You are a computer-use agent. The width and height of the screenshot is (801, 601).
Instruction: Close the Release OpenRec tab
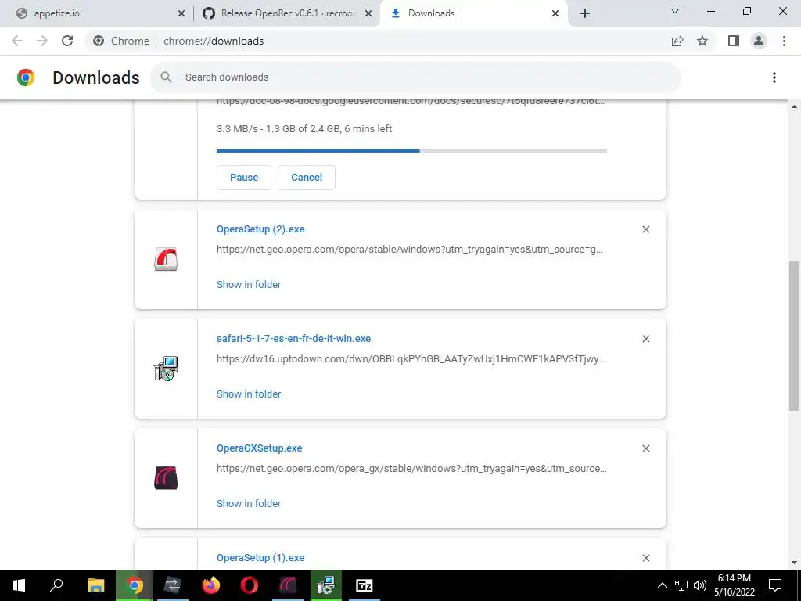coord(368,13)
